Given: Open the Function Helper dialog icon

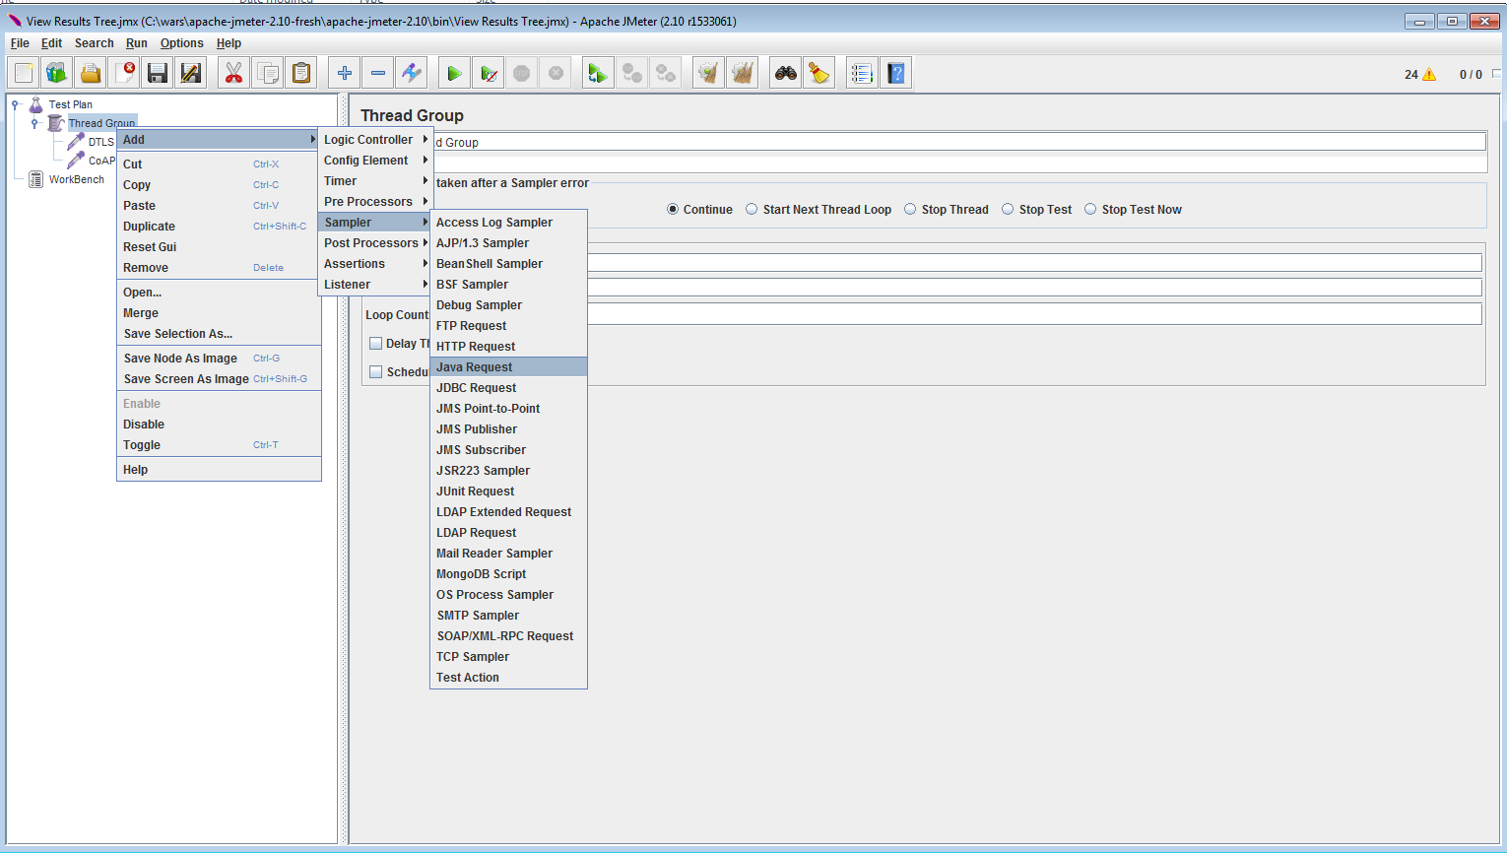Looking at the screenshot, I should tap(862, 73).
